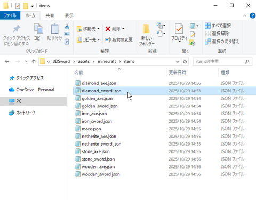Expand hidden path chevrons in address bar
256x200 pixels.
[49, 62]
